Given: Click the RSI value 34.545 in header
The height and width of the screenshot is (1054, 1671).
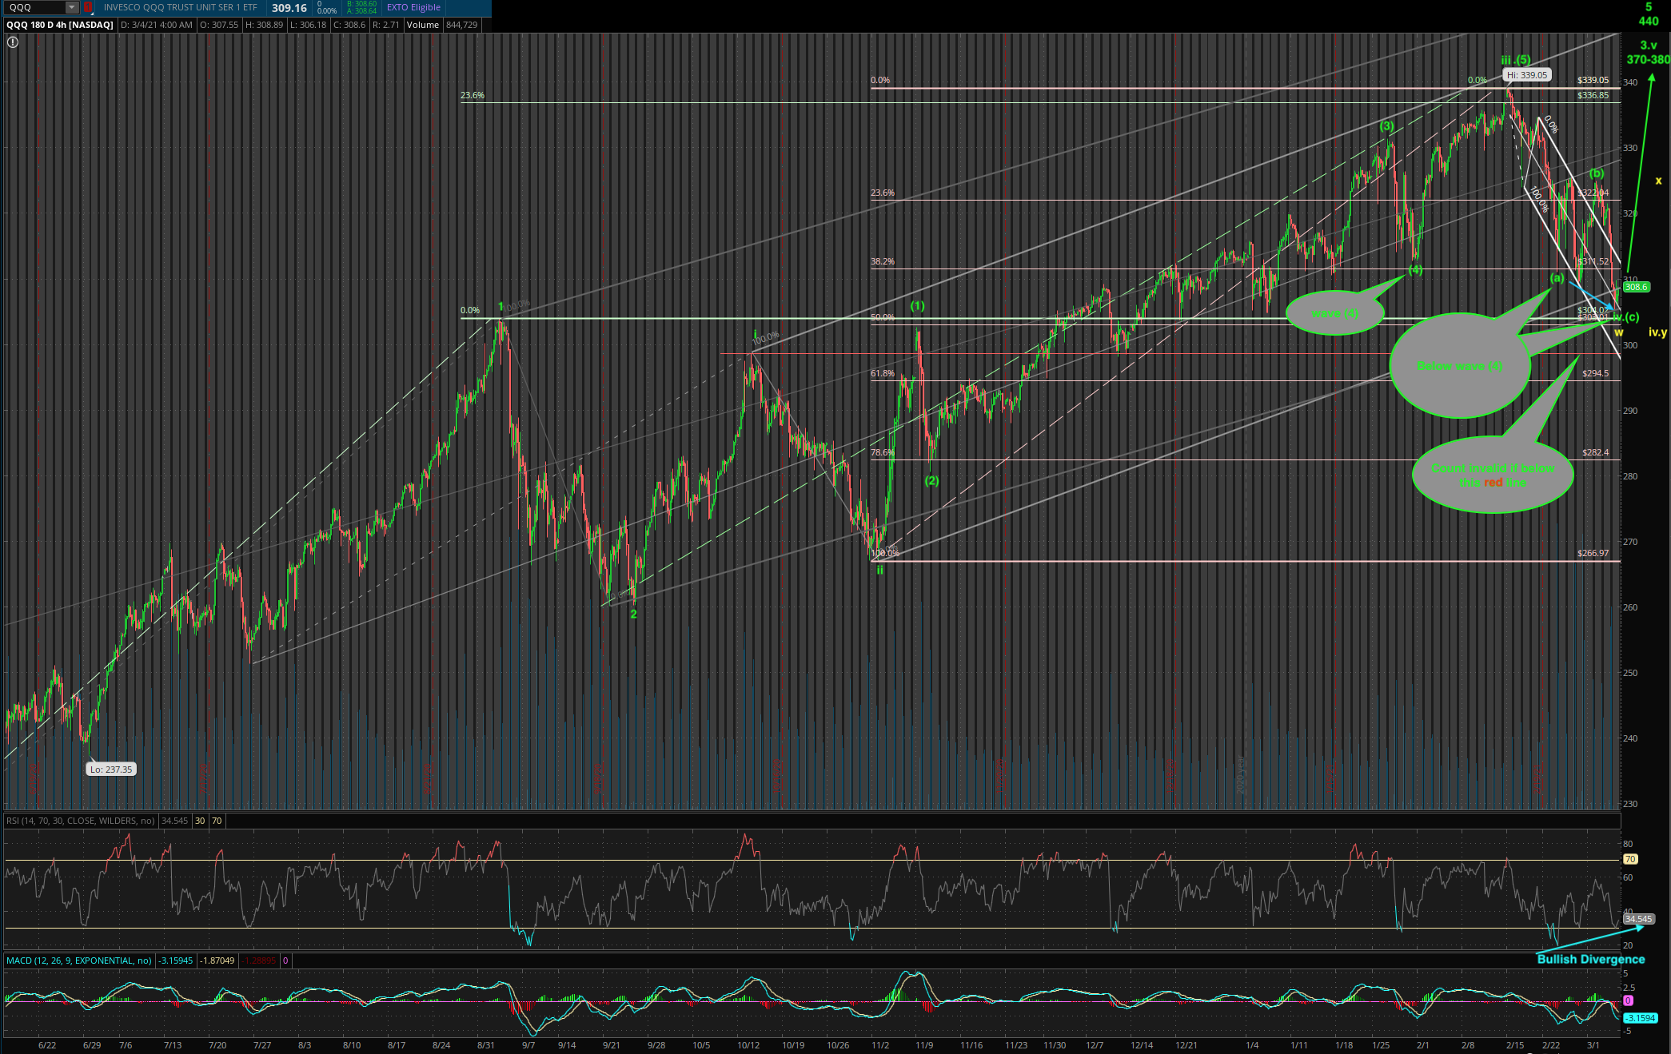Looking at the screenshot, I should 175,821.
